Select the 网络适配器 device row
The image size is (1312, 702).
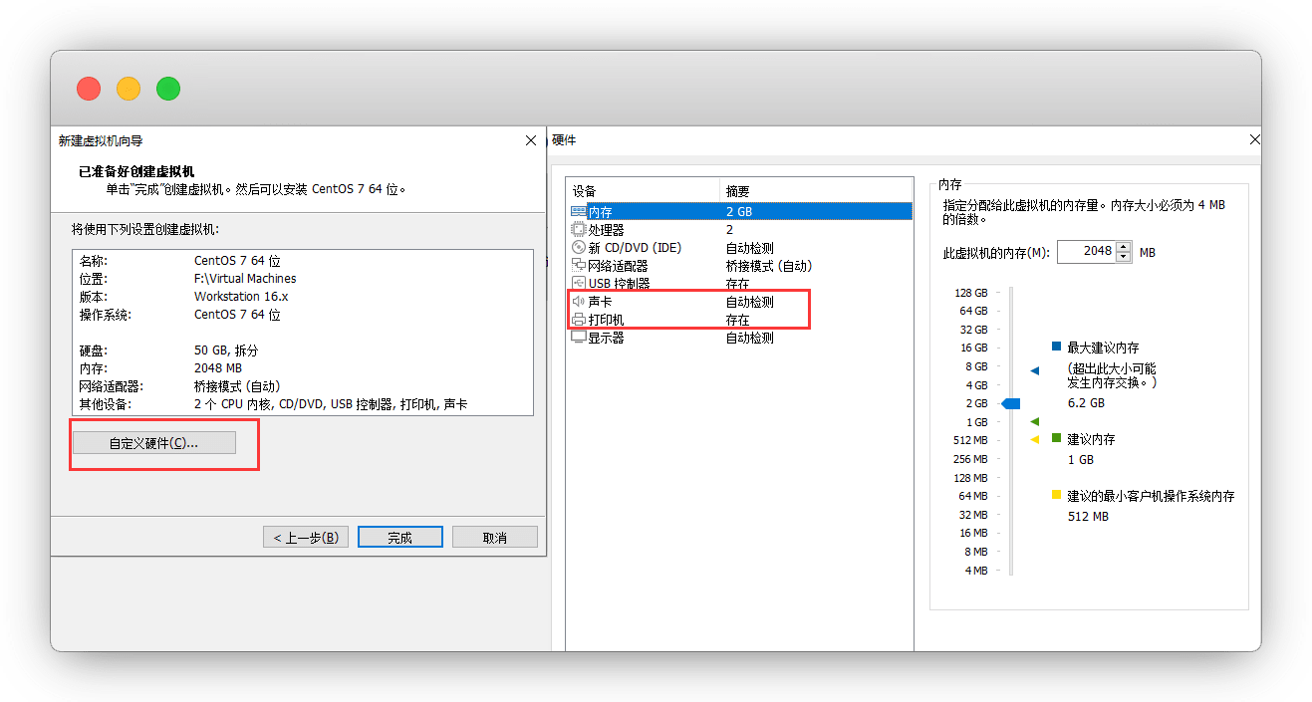point(740,265)
